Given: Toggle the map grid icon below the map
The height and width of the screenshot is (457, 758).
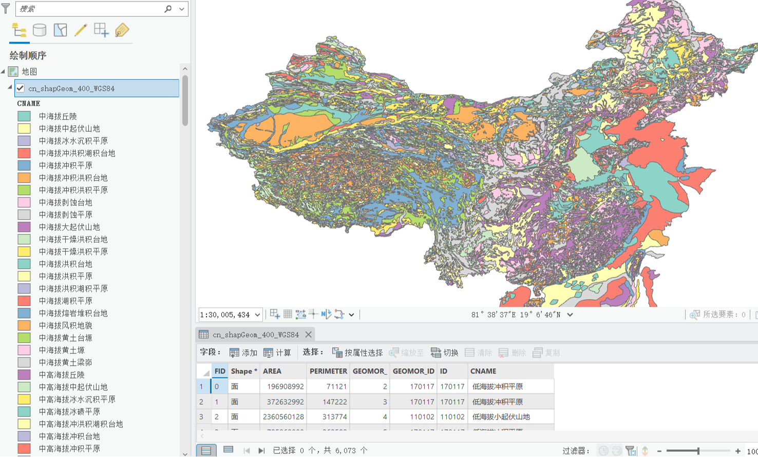Looking at the screenshot, I should point(288,314).
